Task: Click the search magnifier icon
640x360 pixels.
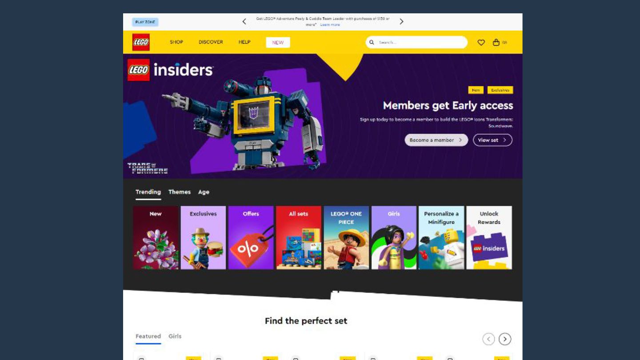Action: (x=372, y=42)
